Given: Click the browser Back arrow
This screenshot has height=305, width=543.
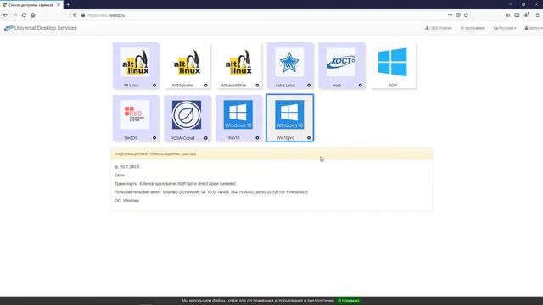Looking at the screenshot, I should click(x=6, y=15).
